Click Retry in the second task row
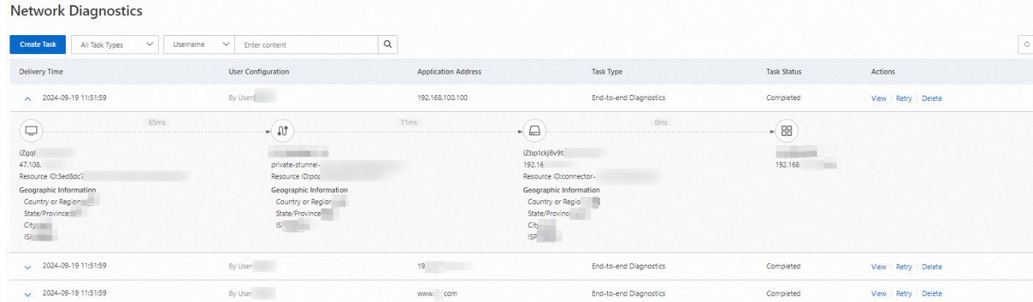Viewport: 1033px width, 302px height. [904, 267]
